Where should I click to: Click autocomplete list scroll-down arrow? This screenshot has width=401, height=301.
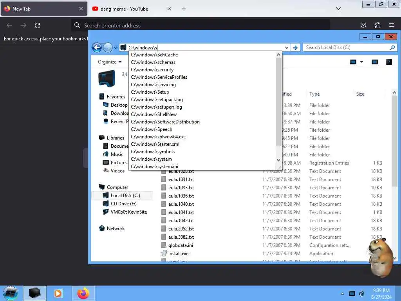click(278, 160)
